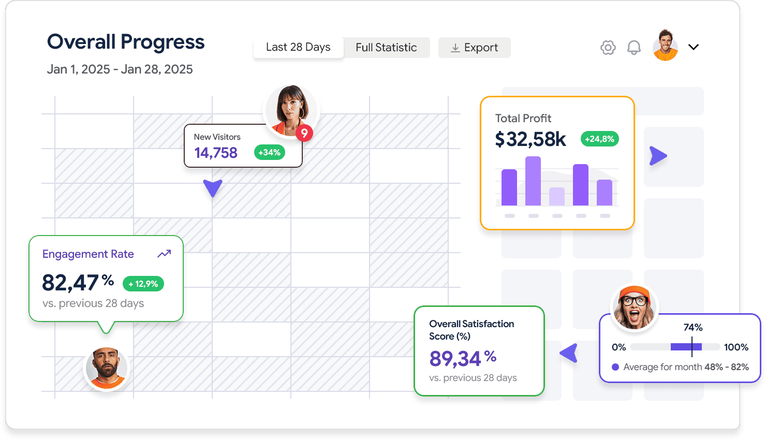Click the woman's avatar above New Visitors
766x440 pixels.
pos(291,110)
